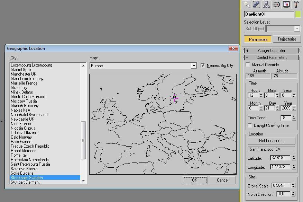303x202 pixels.
Task: Adjust the Month spinner arrows
Action: 261,108
